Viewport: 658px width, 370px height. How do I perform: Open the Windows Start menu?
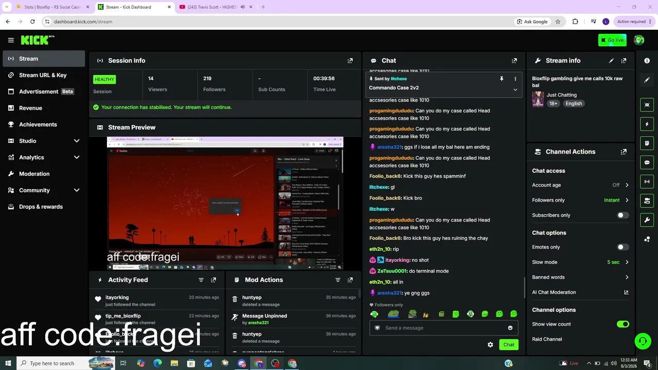click(7, 363)
